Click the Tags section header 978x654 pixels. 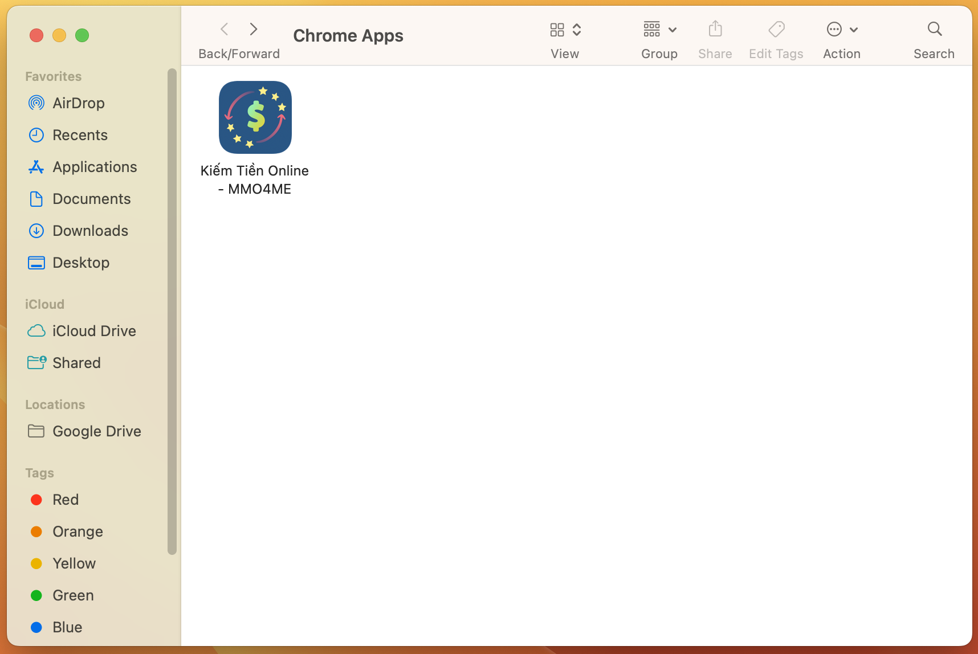(x=40, y=473)
